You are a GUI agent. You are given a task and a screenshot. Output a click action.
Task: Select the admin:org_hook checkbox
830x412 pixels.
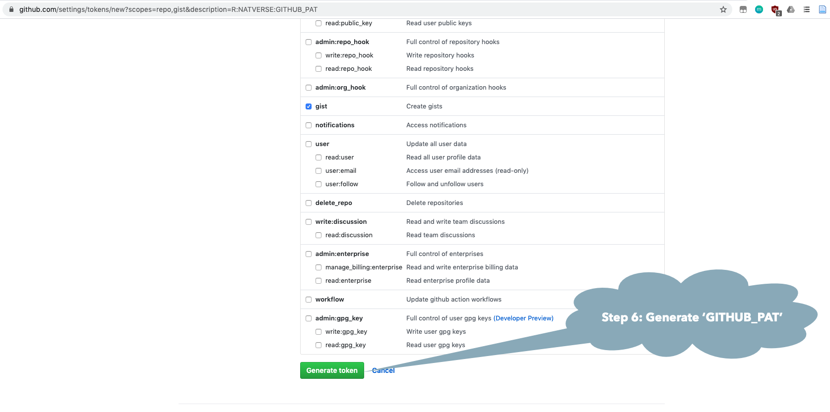309,88
